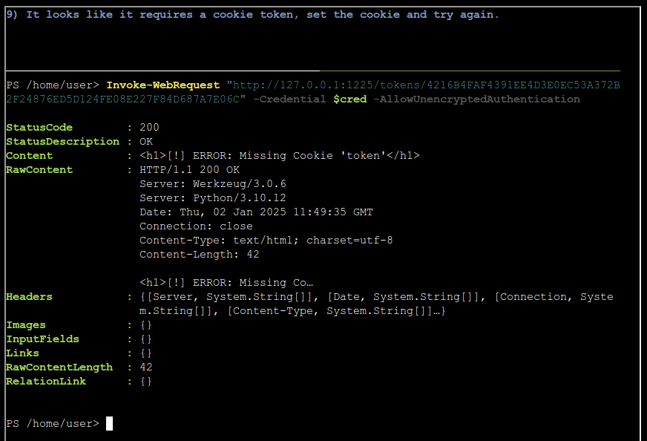Click the Date header line
The width and height of the screenshot is (647, 441).
256,212
